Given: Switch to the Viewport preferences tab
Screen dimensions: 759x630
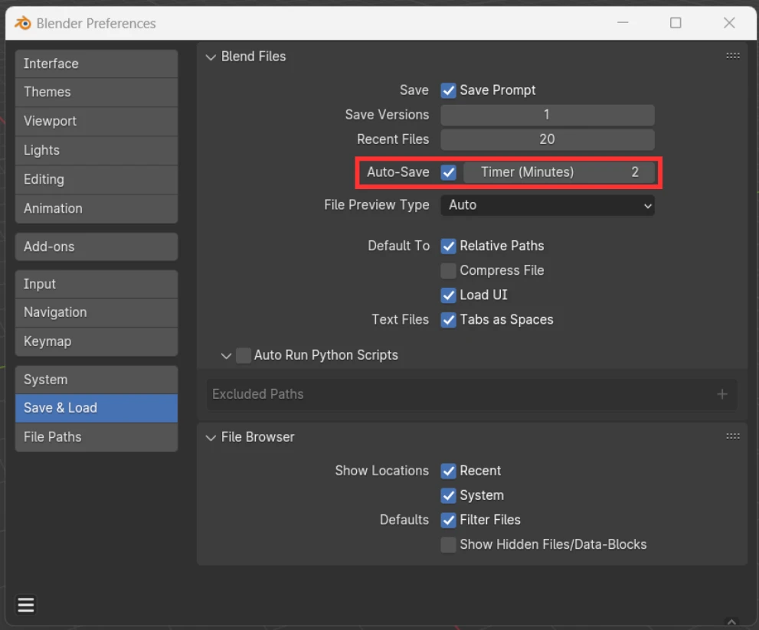Looking at the screenshot, I should coord(97,122).
